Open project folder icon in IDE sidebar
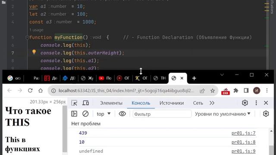The width and height of the screenshot is (276, 155). click(x=4, y=2)
